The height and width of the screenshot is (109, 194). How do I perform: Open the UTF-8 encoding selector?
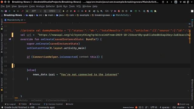(x=154, y=107)
